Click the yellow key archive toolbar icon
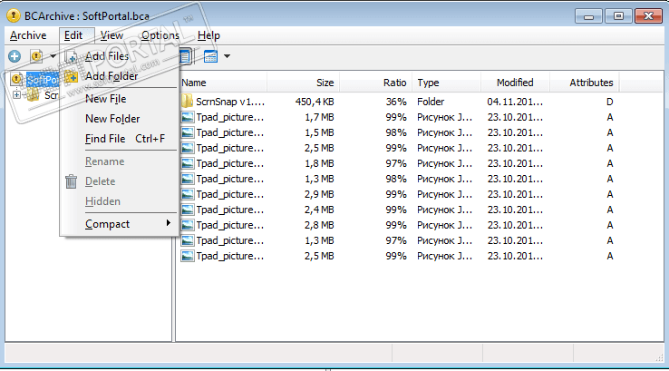The height and width of the screenshot is (371, 669). coord(36,56)
